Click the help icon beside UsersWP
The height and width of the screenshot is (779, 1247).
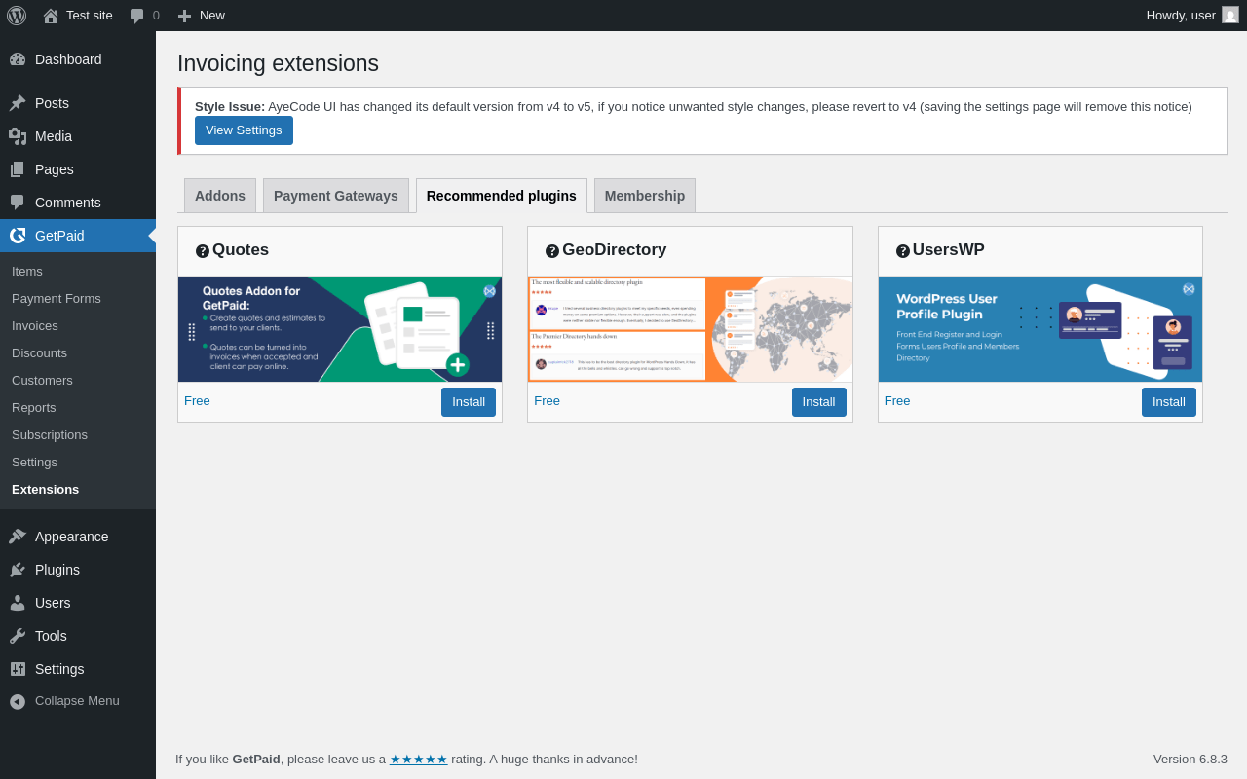click(903, 251)
